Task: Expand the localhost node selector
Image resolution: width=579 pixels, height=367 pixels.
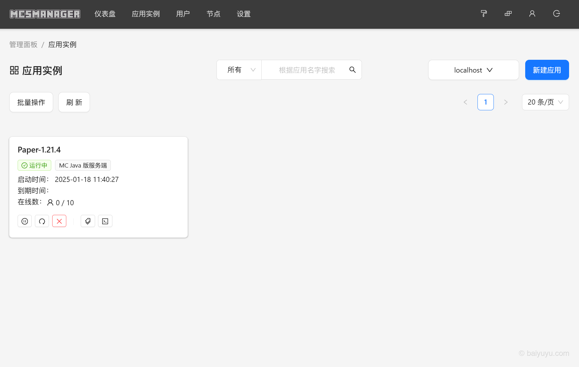Action: pos(473,70)
